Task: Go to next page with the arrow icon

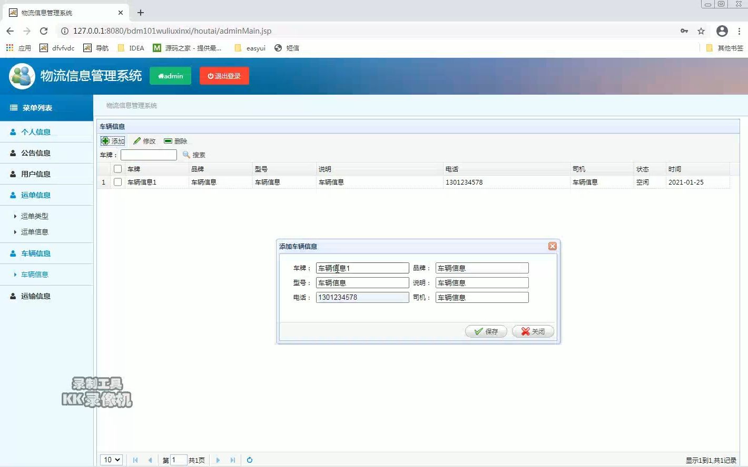Action: pos(218,460)
